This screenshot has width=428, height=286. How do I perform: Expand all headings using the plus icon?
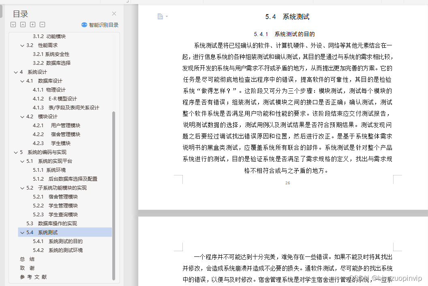32,24
